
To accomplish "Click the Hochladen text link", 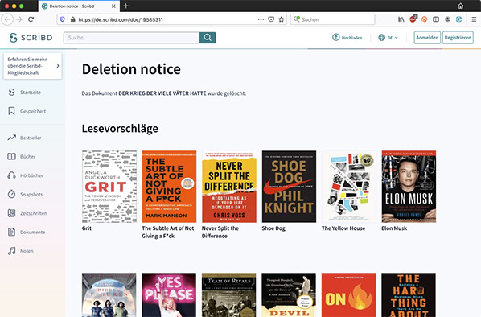I will coord(351,38).
